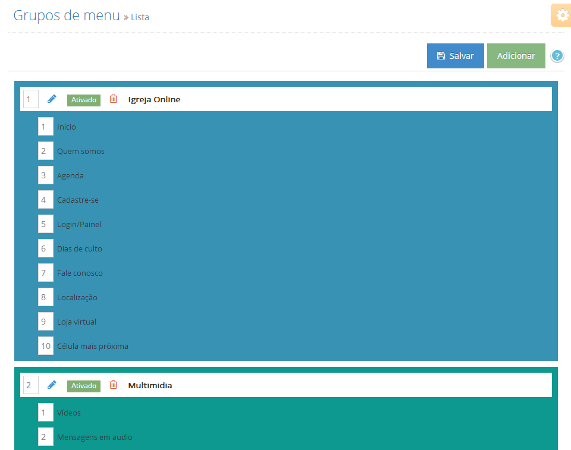Screen dimensions: 571x450
Task: Click the blue help question mark icon
Action: [x=557, y=56]
